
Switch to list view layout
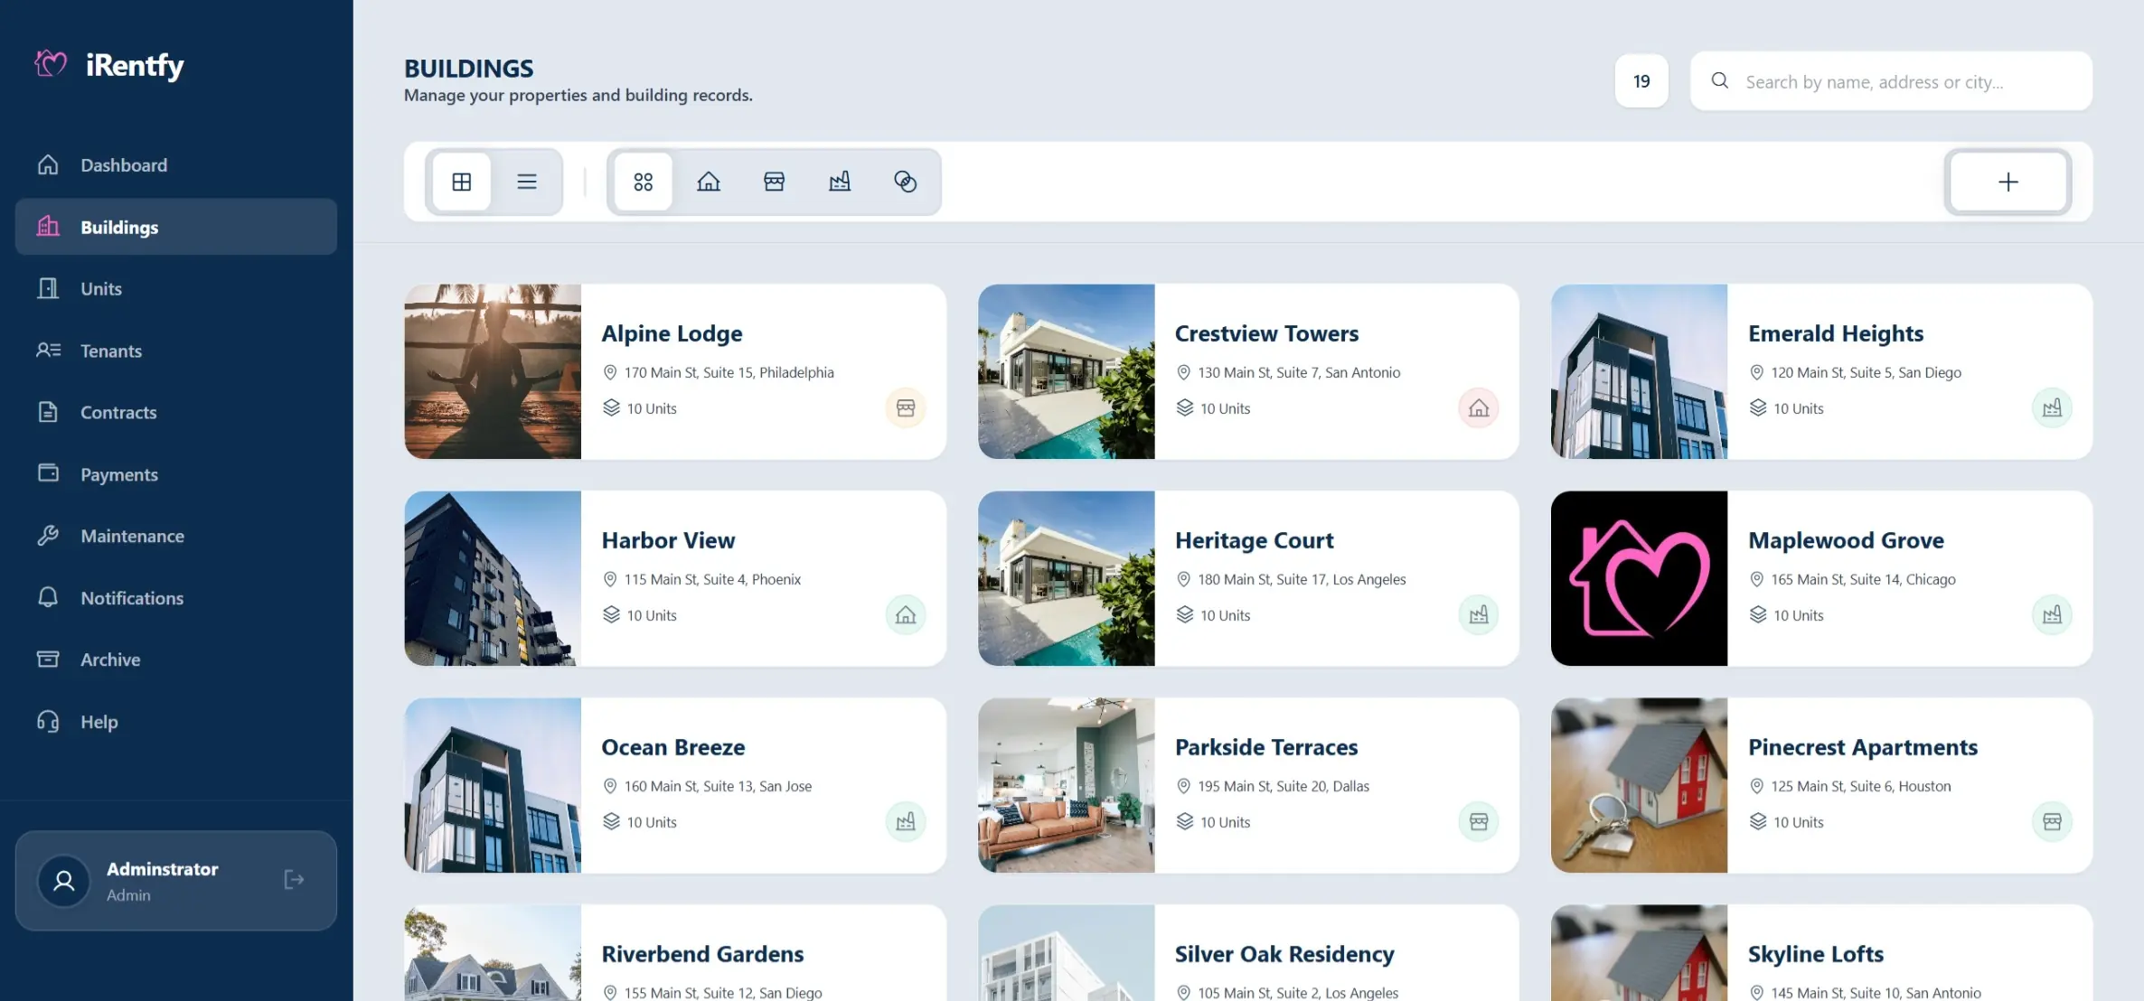click(527, 182)
